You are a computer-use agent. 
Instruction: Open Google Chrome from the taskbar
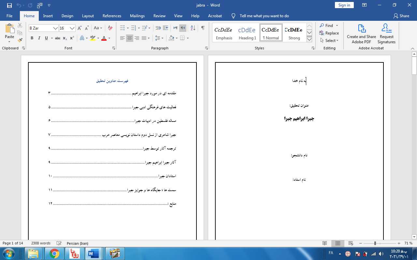54,253
